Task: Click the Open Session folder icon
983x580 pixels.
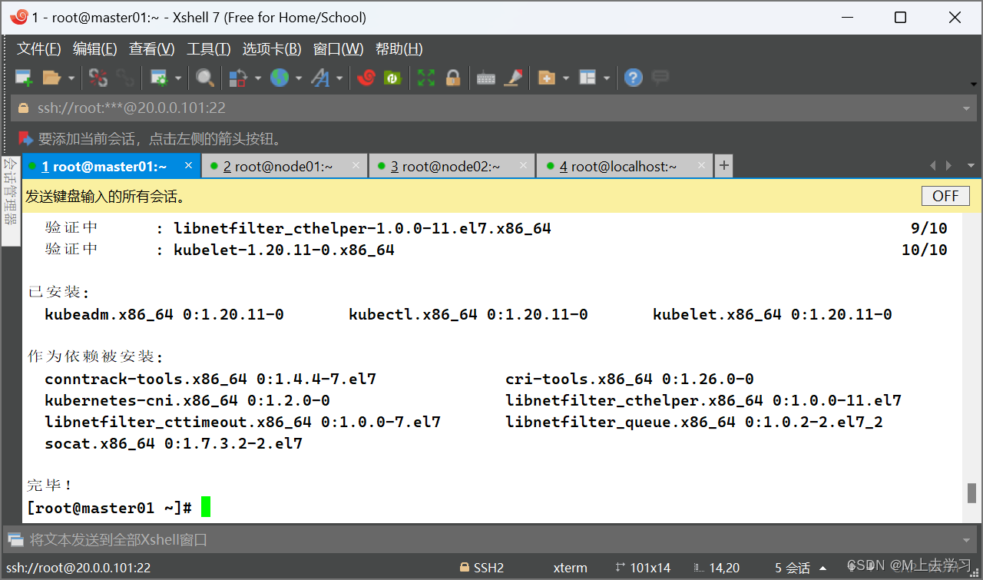Action: [x=51, y=78]
